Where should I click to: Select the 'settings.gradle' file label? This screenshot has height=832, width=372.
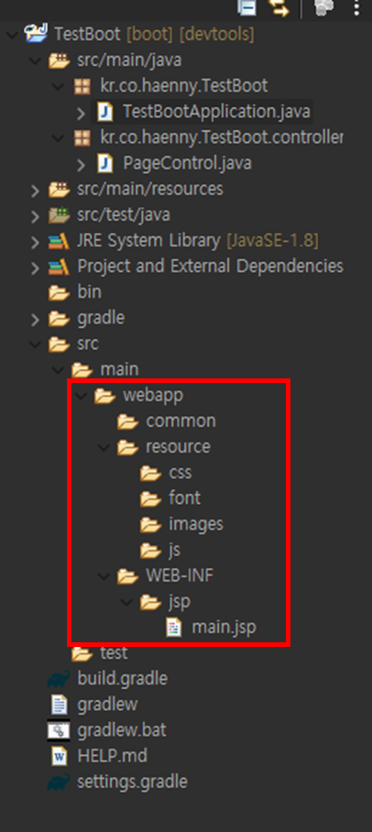pyautogui.click(x=132, y=783)
